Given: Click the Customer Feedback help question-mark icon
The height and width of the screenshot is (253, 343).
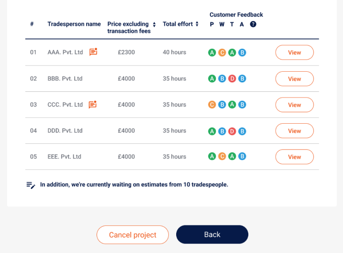Looking at the screenshot, I should 253,24.
